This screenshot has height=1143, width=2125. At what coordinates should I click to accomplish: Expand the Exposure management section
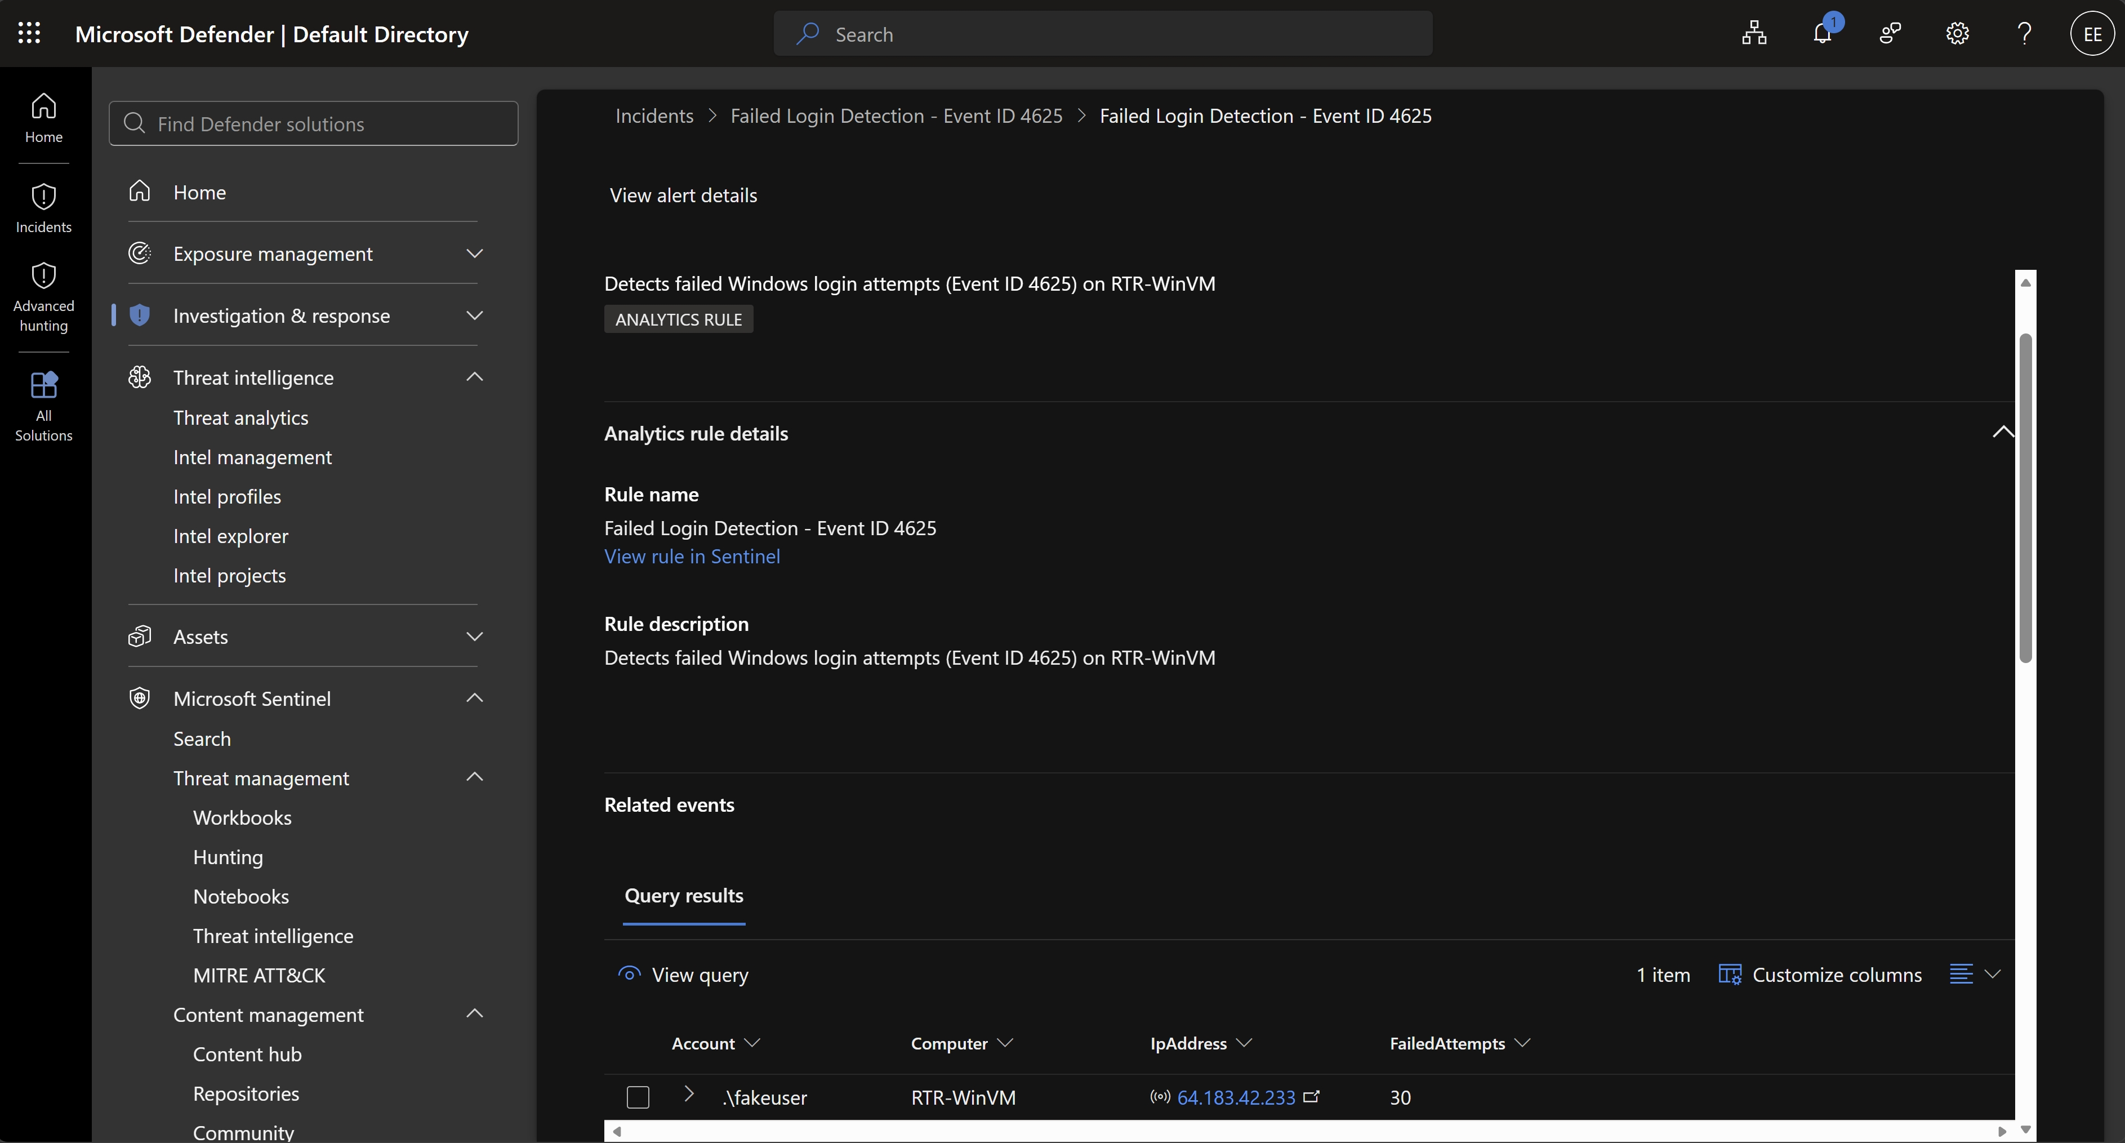pos(474,253)
